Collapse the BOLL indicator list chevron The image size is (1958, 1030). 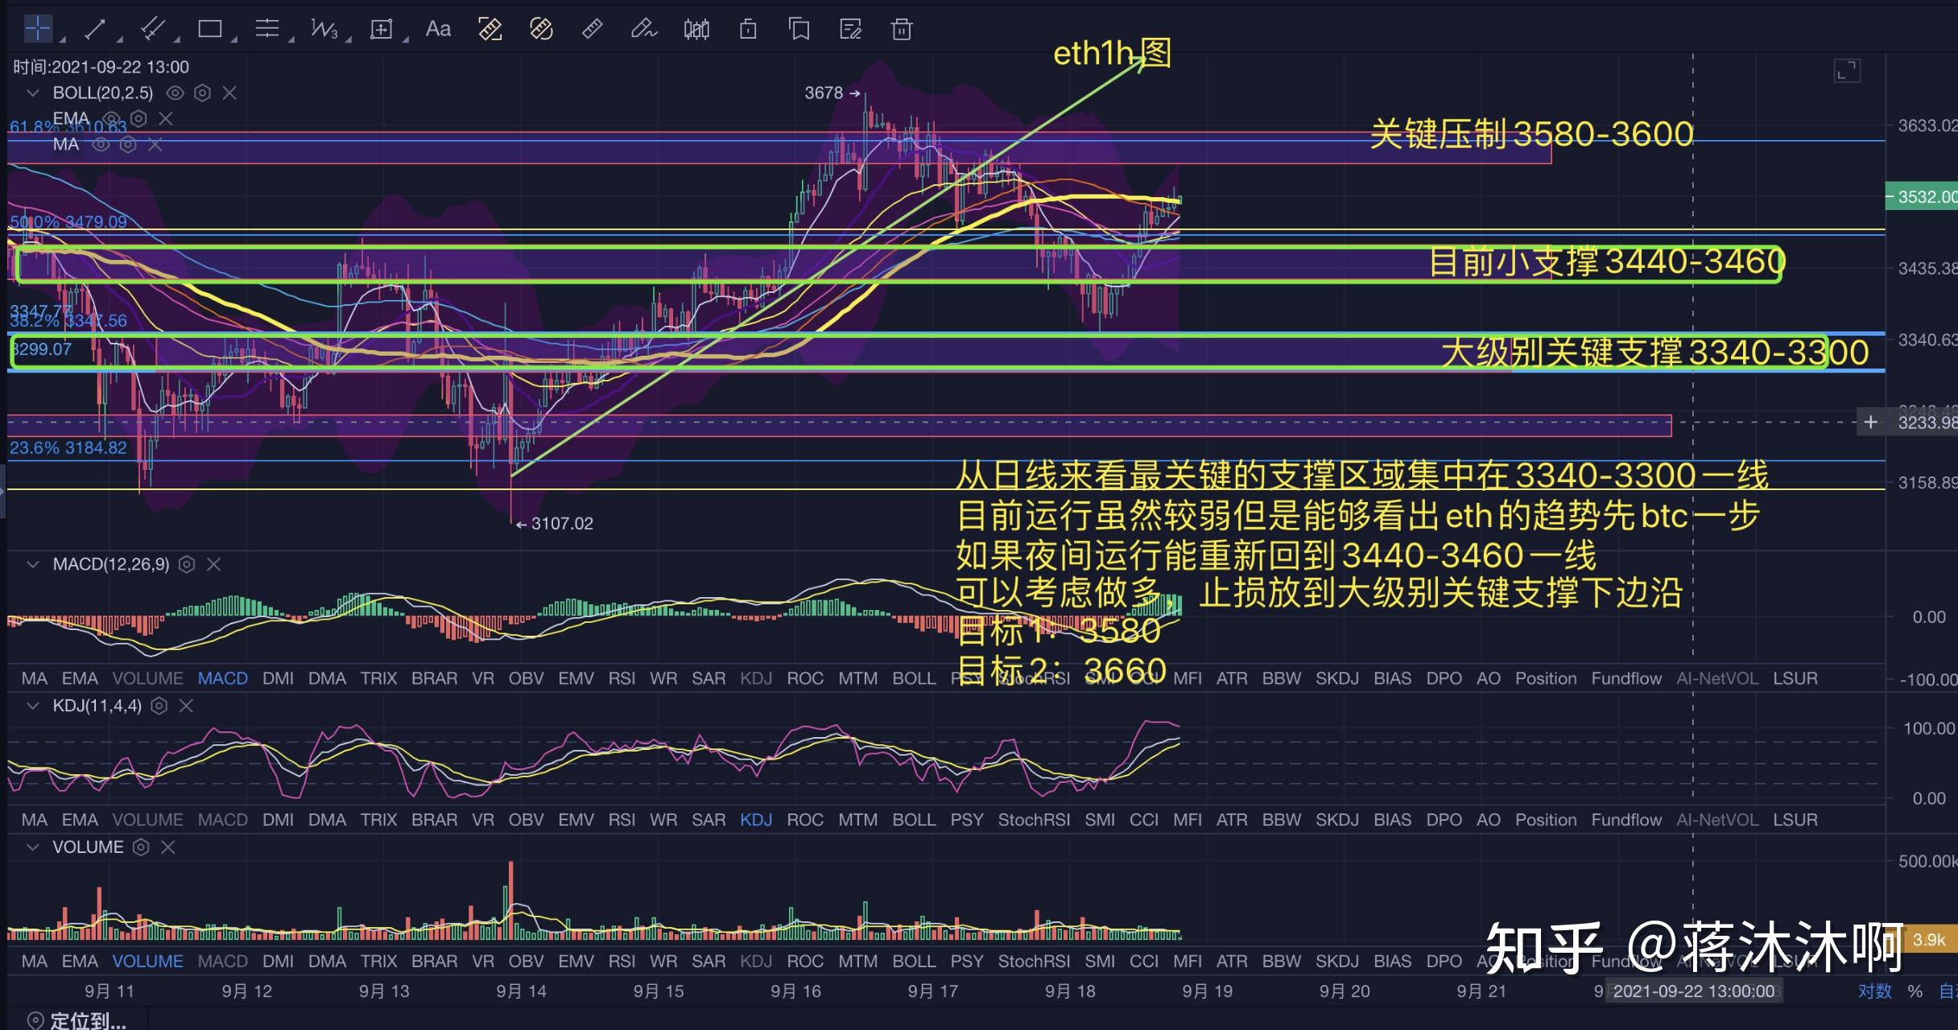tap(33, 93)
